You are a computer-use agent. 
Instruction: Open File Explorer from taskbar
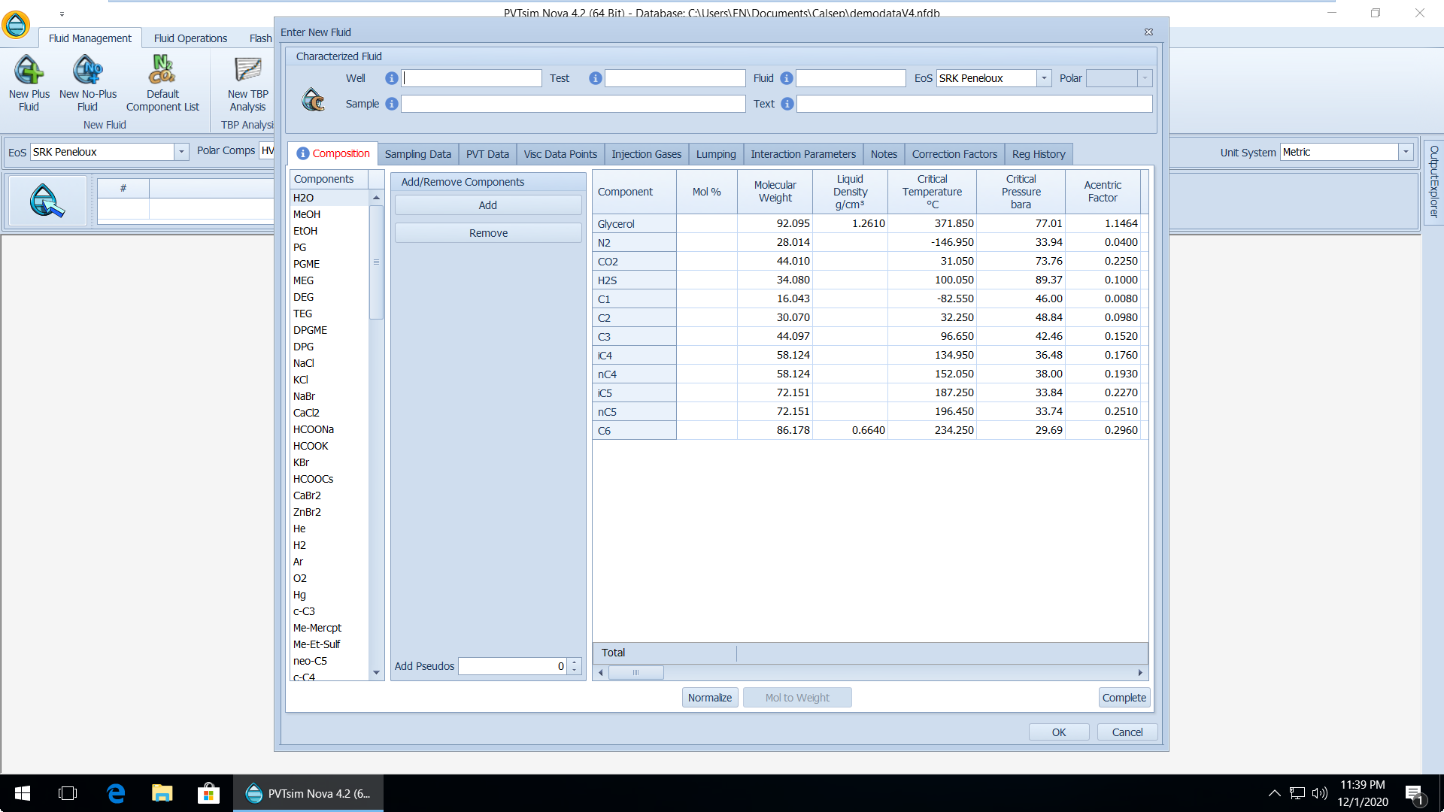click(x=162, y=793)
